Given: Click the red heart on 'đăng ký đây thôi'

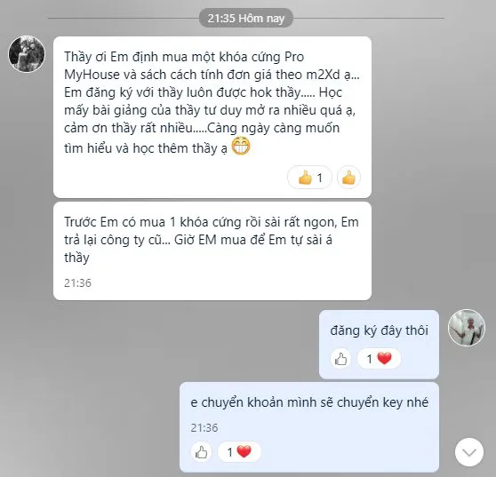Looking at the screenshot, I should [x=384, y=359].
